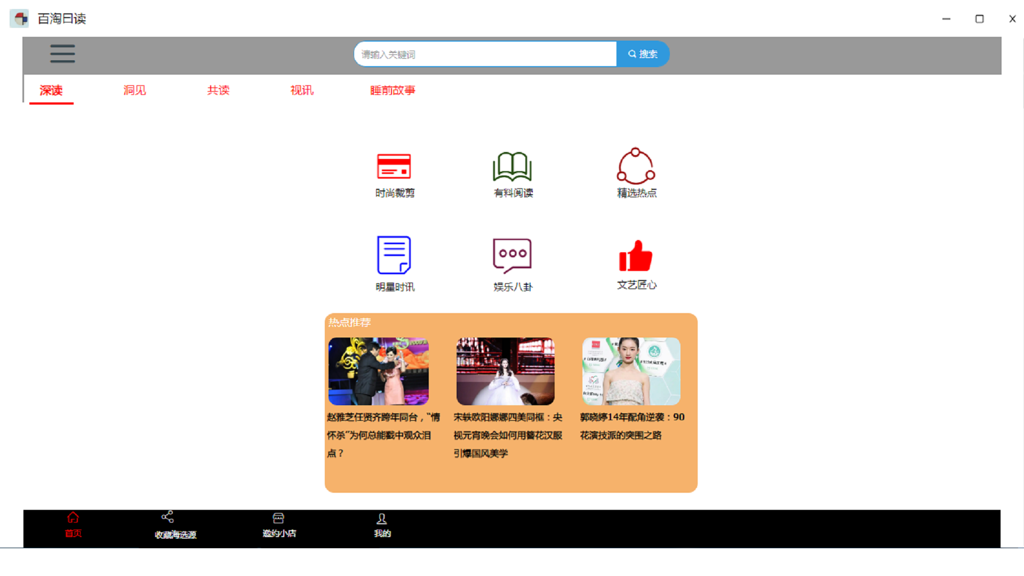Read the 郭晓婷14年配角逆袭 headline

632,426
